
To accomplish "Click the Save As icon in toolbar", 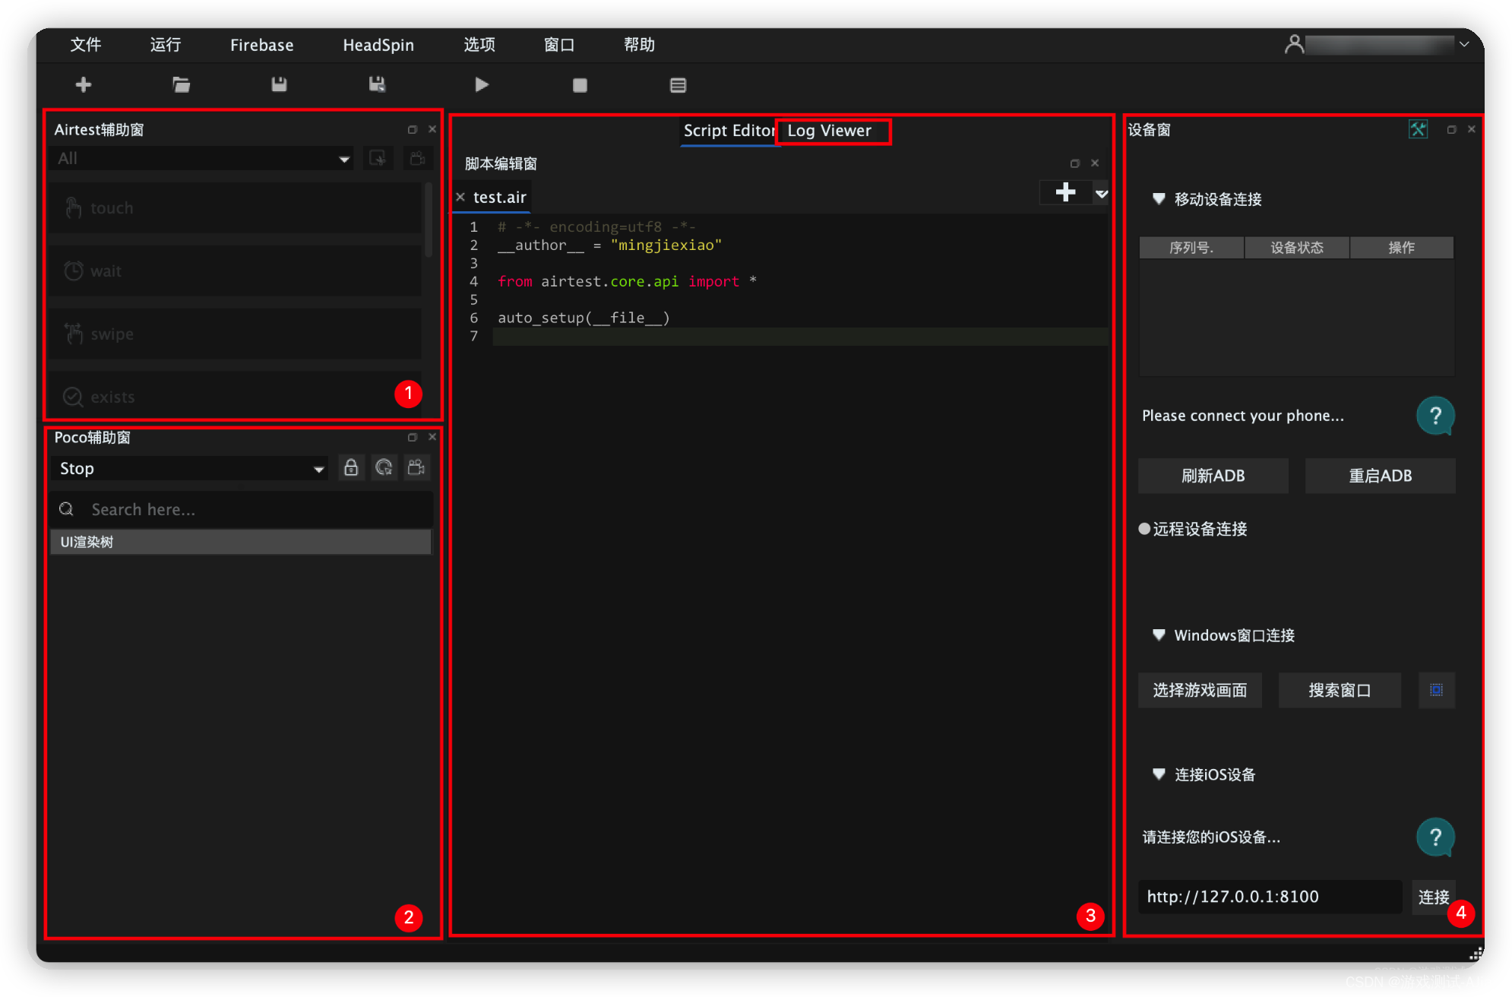I will 377,85.
